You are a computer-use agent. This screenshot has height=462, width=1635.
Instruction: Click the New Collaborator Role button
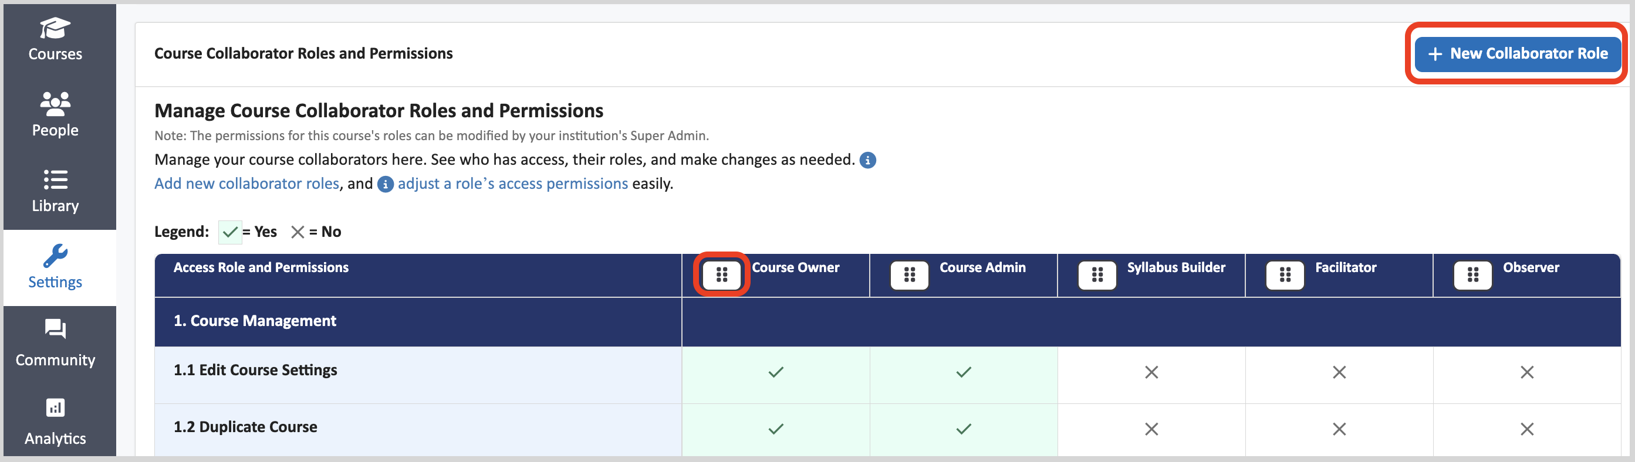click(x=1517, y=54)
